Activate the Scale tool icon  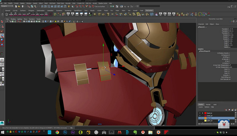2,45
